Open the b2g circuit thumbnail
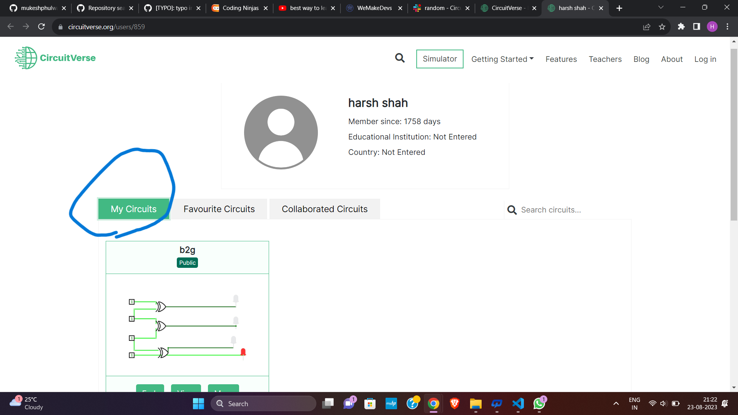The width and height of the screenshot is (738, 415). [187, 325]
